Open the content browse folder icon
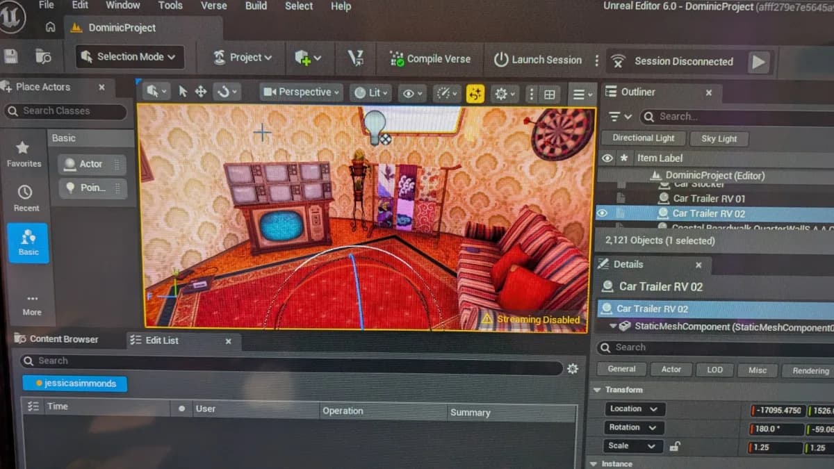 click(x=43, y=57)
